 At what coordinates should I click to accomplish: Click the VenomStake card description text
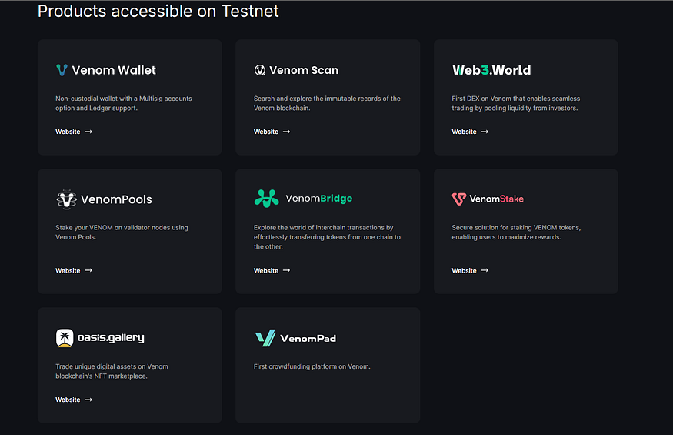coord(515,232)
